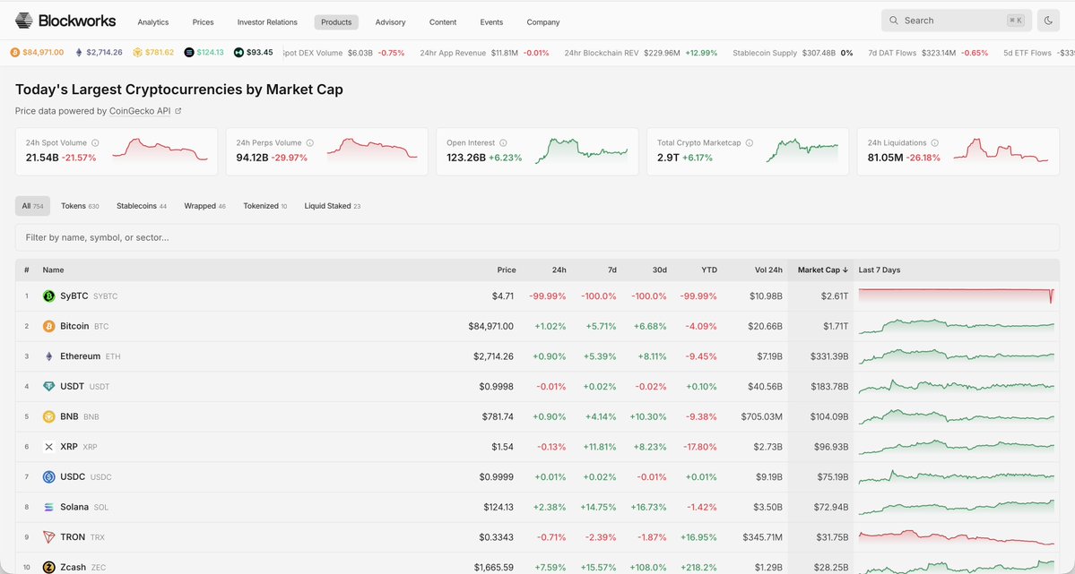
Task: Click the XRP coin icon in the table
Action: (48, 447)
